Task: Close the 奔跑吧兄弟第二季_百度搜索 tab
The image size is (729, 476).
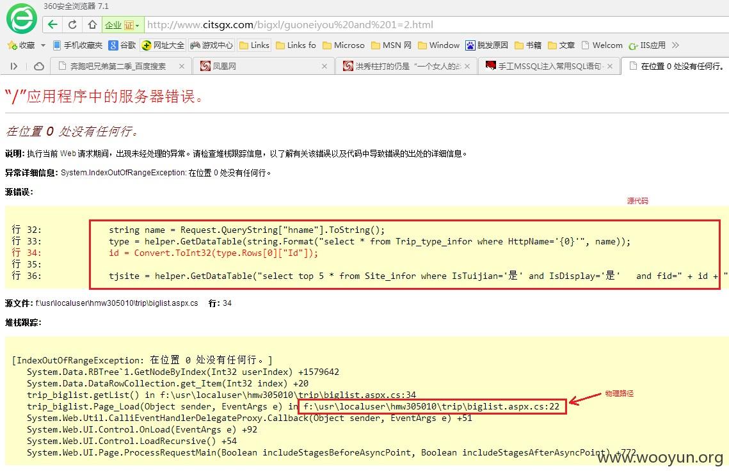Action: click(181, 67)
